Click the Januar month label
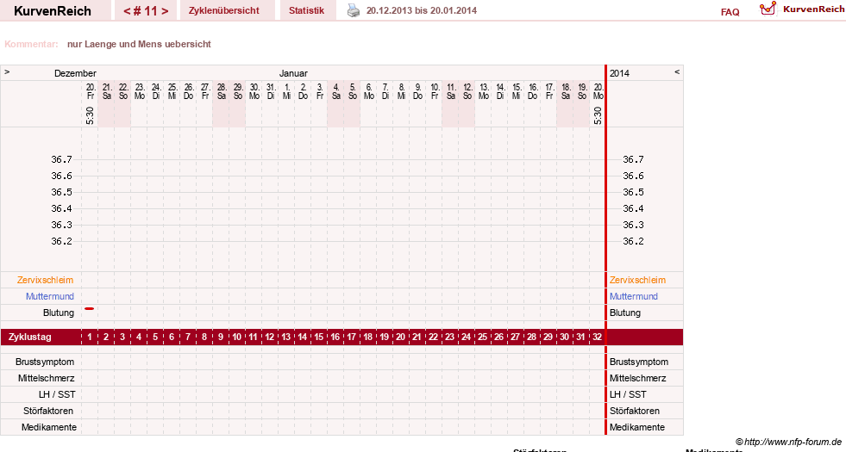The image size is (846, 452). [x=293, y=73]
